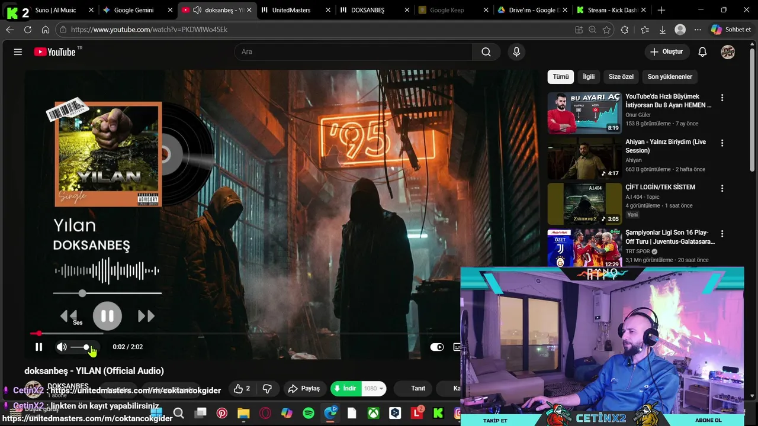Viewport: 758px width, 426px height.
Task: Open three-dot menu for Şampiyonlar Ligi video
Action: 722,234
